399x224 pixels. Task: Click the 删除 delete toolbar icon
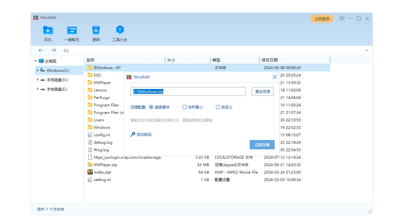(x=96, y=33)
